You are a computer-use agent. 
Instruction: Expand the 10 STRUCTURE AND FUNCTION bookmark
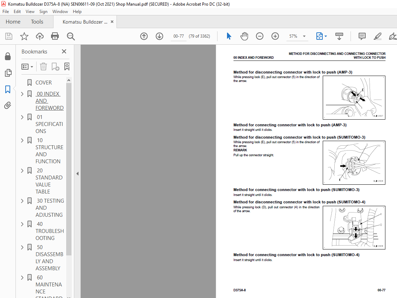(x=22, y=140)
